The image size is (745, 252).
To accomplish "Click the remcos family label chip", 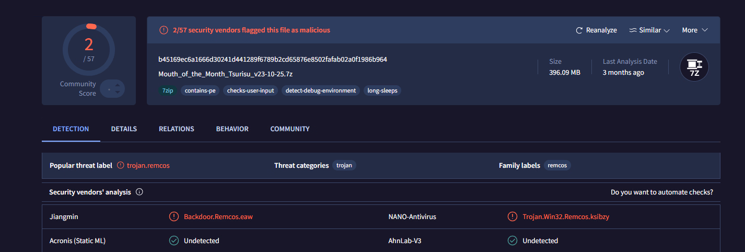I will click(x=557, y=165).
